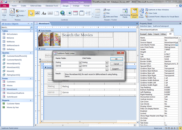
Task: Select the Insert Page Break control
Action: pos(88,13)
